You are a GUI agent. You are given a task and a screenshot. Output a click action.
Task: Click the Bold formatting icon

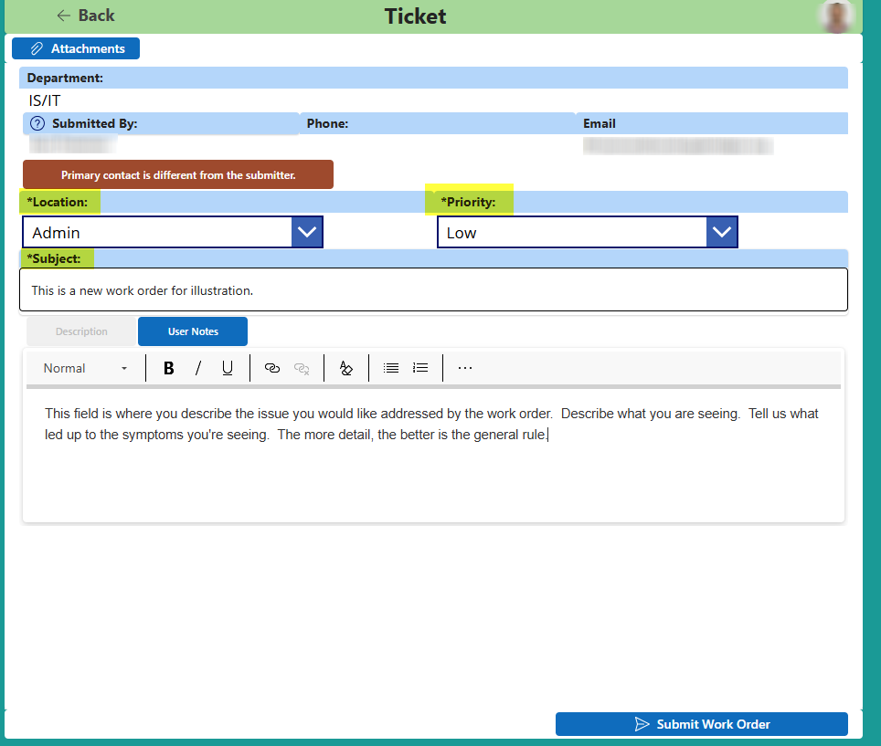point(168,368)
